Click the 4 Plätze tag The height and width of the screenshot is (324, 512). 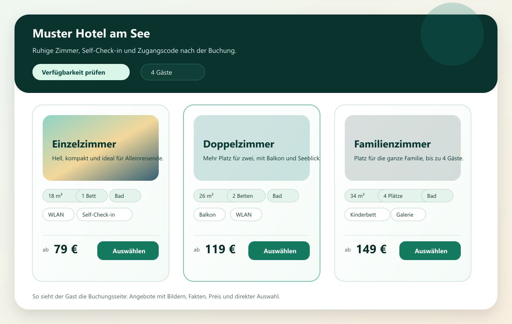pos(400,196)
